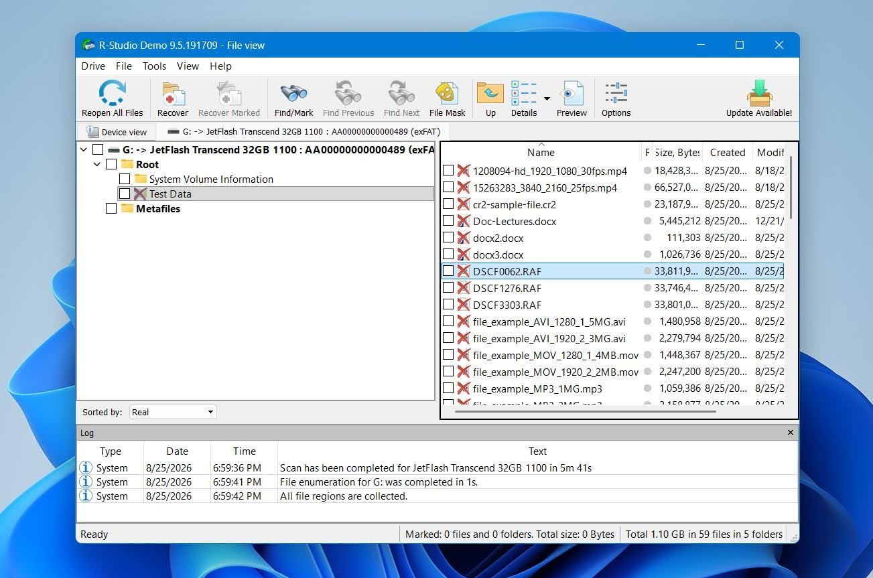Open the Tools menu
The height and width of the screenshot is (578, 873).
coord(154,66)
